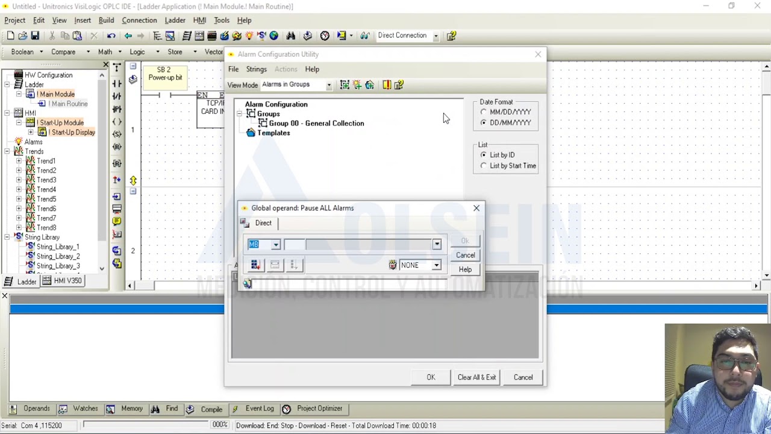The width and height of the screenshot is (771, 434).
Task: Click red-yellow book icon in Alarm utility
Action: (x=387, y=85)
